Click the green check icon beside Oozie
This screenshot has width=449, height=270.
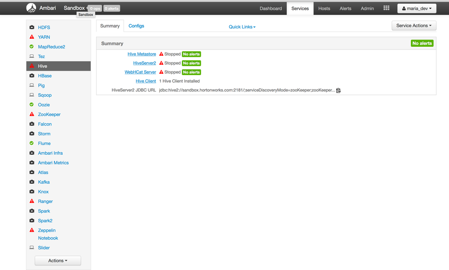[x=31, y=104]
